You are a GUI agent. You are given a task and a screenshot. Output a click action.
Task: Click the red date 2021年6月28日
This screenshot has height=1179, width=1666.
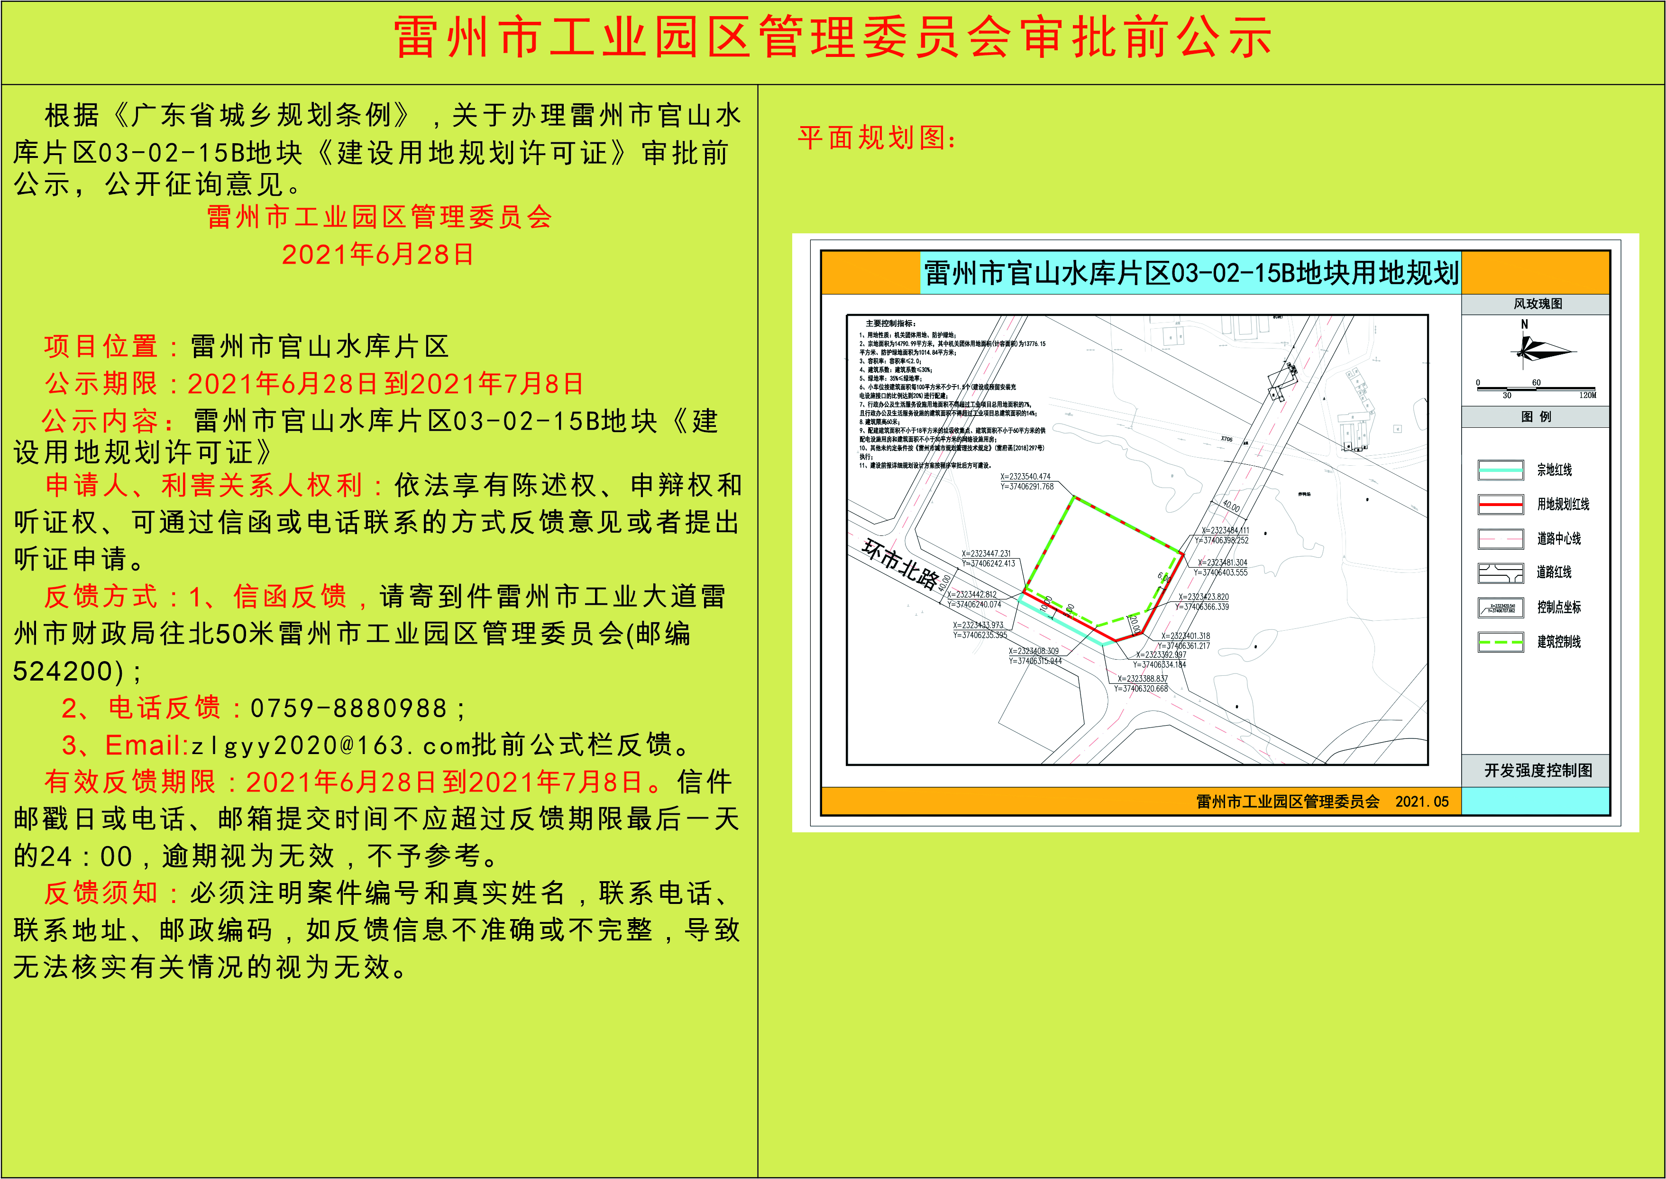pos(378,254)
